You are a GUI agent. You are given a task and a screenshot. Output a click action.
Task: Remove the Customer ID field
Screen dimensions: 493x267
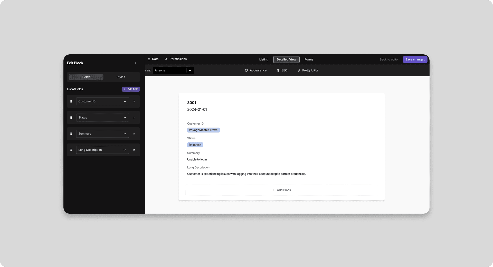click(134, 101)
